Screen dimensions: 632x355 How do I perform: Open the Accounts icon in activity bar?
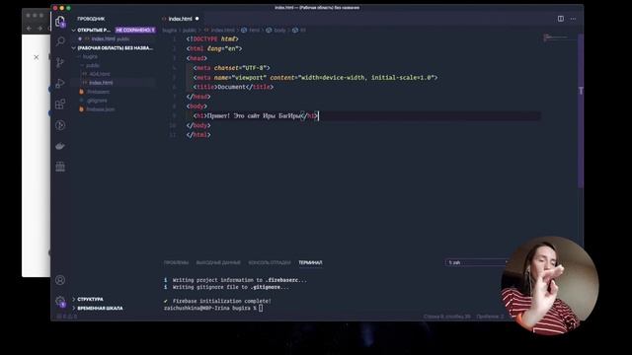click(60, 280)
